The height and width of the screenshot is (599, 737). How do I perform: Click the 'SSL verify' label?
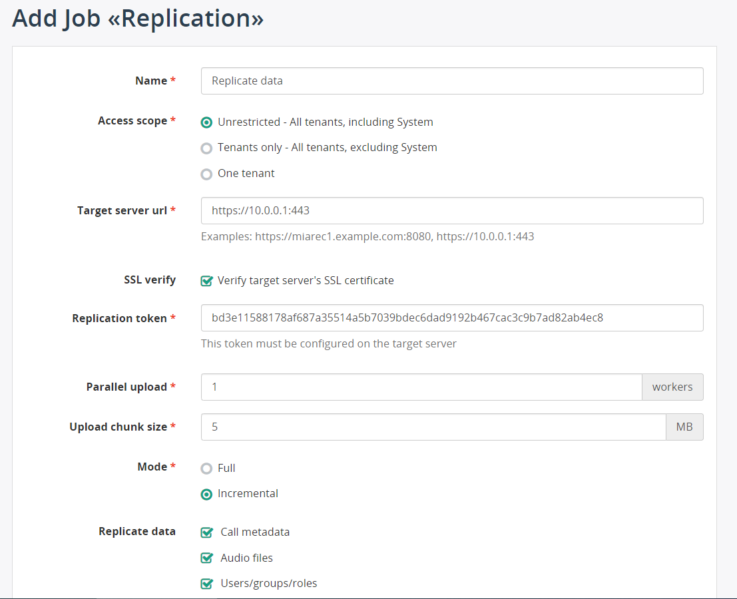point(150,280)
